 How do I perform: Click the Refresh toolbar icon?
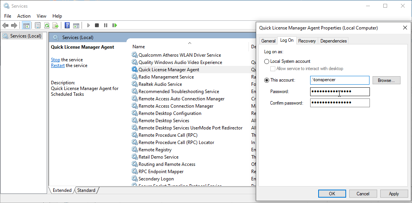(47, 26)
